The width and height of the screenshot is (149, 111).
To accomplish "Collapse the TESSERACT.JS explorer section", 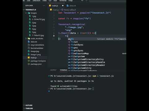I will tap(24, 10).
